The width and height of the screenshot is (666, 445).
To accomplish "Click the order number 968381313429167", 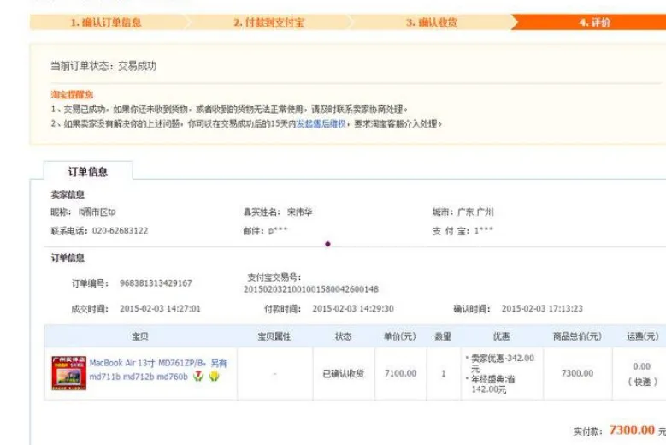I will point(156,283).
